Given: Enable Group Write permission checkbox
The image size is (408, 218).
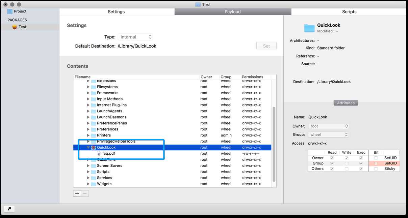Looking at the screenshot, I should click(347, 163).
